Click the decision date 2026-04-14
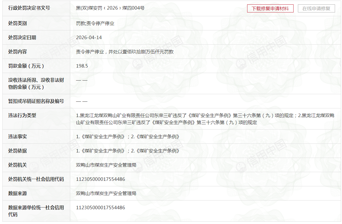 (89, 37)
